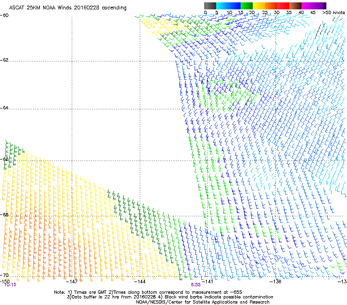This screenshot has height=305, width=347.
Task: Click the -70 latitude axis label
Action: pos(4,275)
